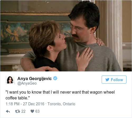The width and height of the screenshot is (132, 118).
Task: Open the 1:18 PM - 27 Dec 2016 timestamp
Action: coord(25,104)
